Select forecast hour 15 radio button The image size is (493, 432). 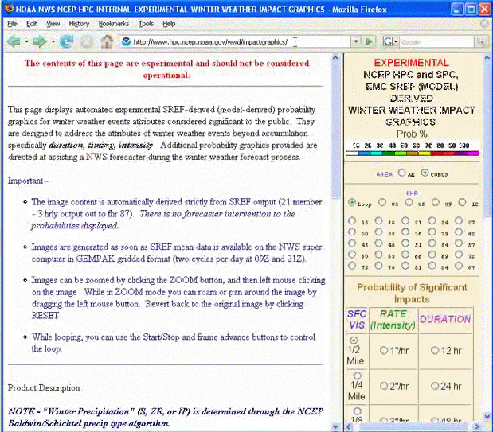click(x=352, y=220)
